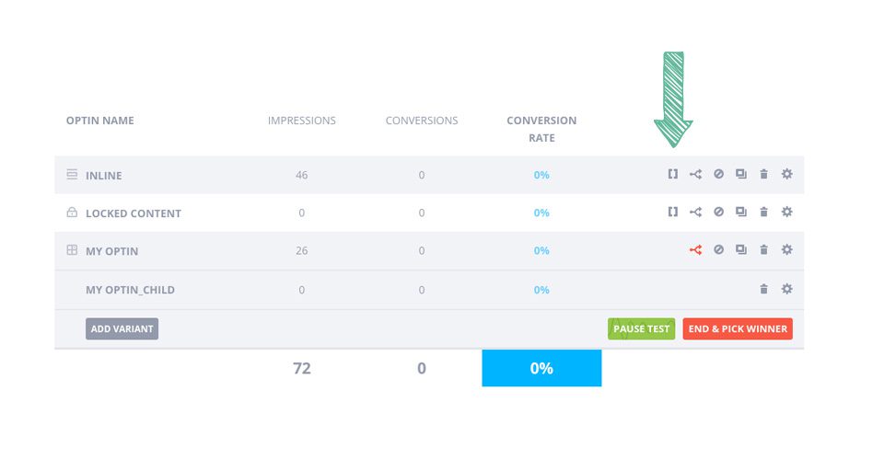This screenshot has height=460, width=884.
Task: Disable the INLINE optin
Action: [718, 175]
